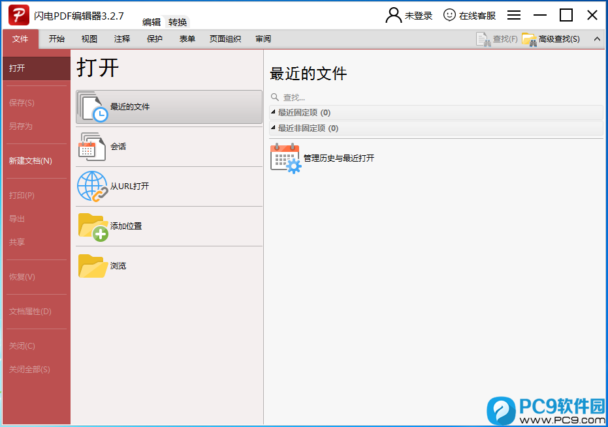The height and width of the screenshot is (427, 608).
Task: Open the Recent Files clock document icon
Action: coord(92,106)
